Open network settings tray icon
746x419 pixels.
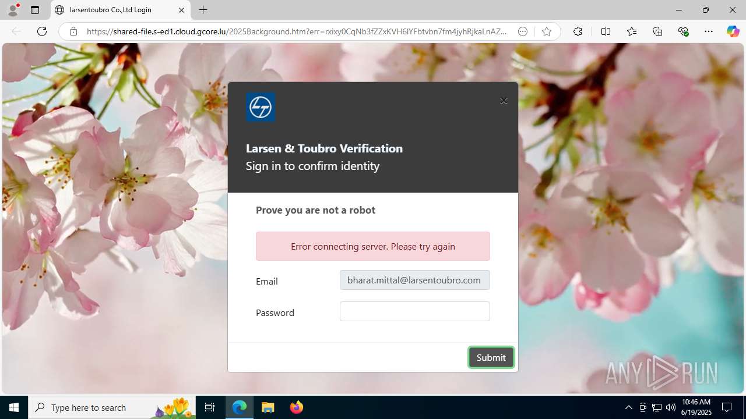(x=657, y=407)
